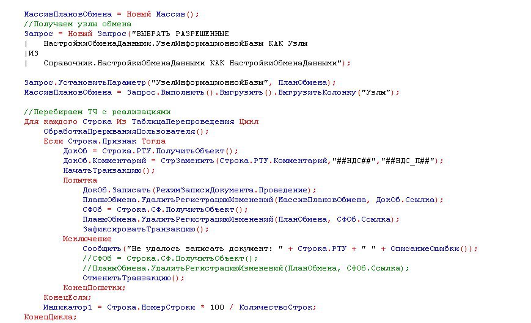Click the 'Исключение' keyword

(x=87, y=239)
